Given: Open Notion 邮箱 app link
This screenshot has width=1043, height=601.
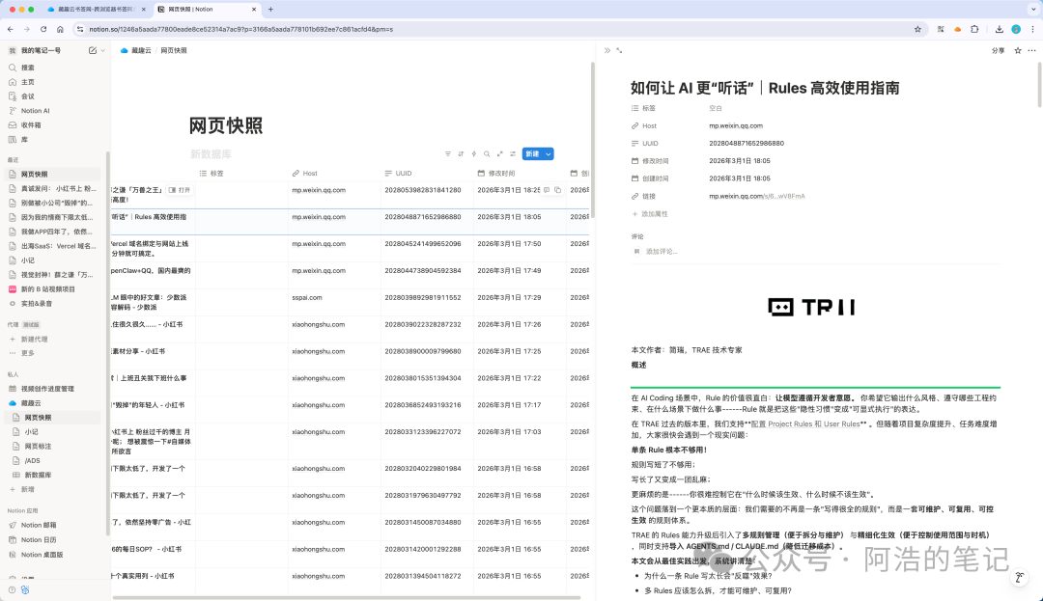Looking at the screenshot, I should click(39, 526).
